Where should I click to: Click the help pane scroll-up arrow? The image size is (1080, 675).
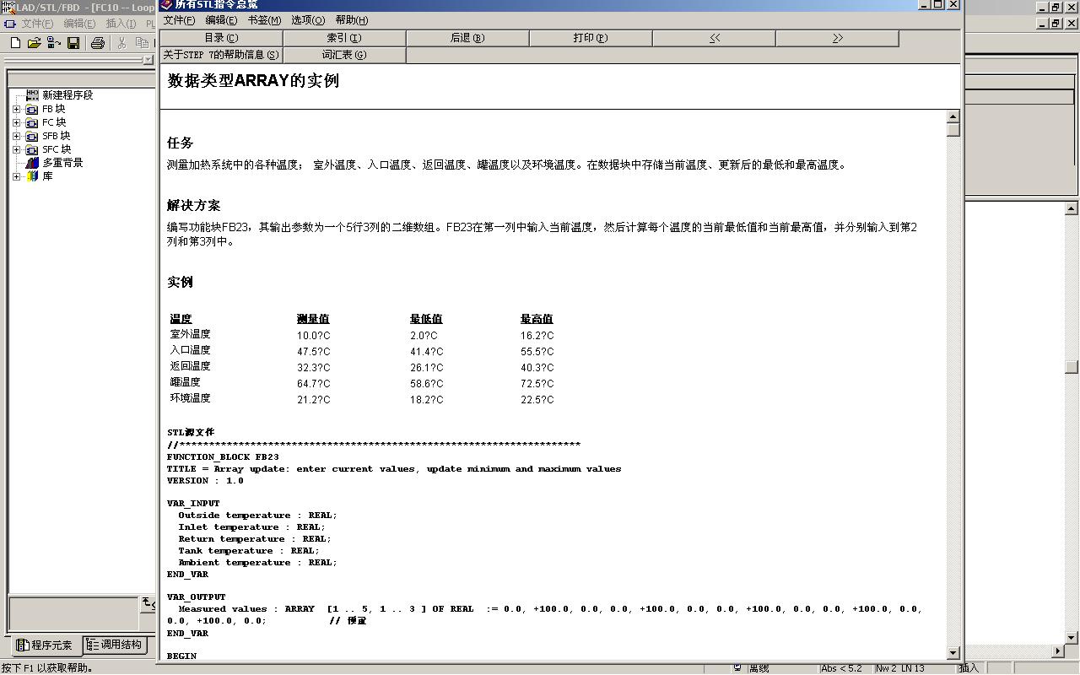tap(953, 117)
